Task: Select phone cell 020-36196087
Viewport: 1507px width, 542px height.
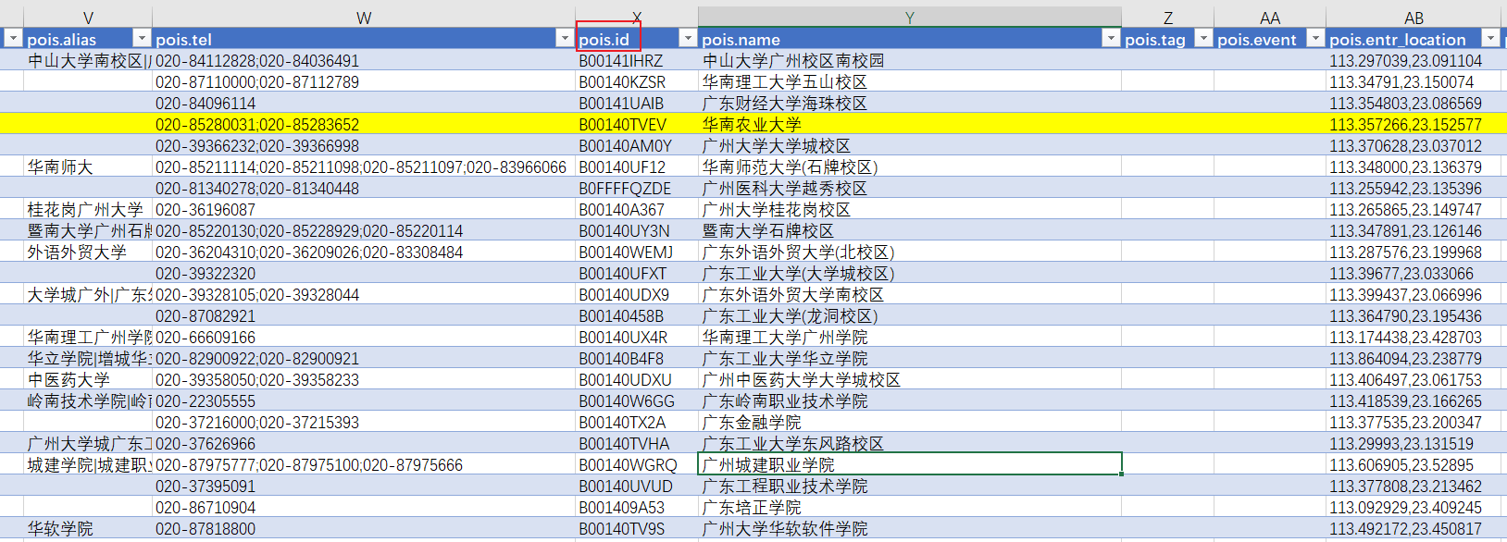Action: (x=364, y=209)
